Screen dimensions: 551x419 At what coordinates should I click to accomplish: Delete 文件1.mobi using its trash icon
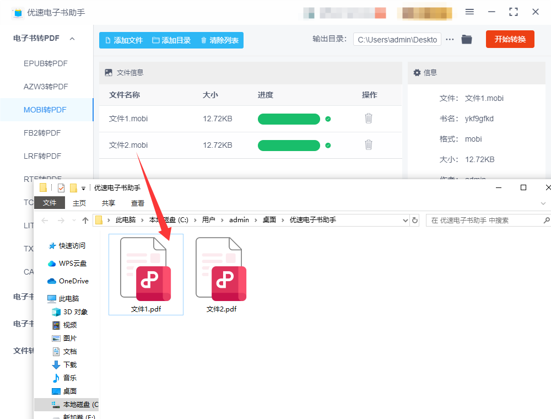click(x=368, y=119)
